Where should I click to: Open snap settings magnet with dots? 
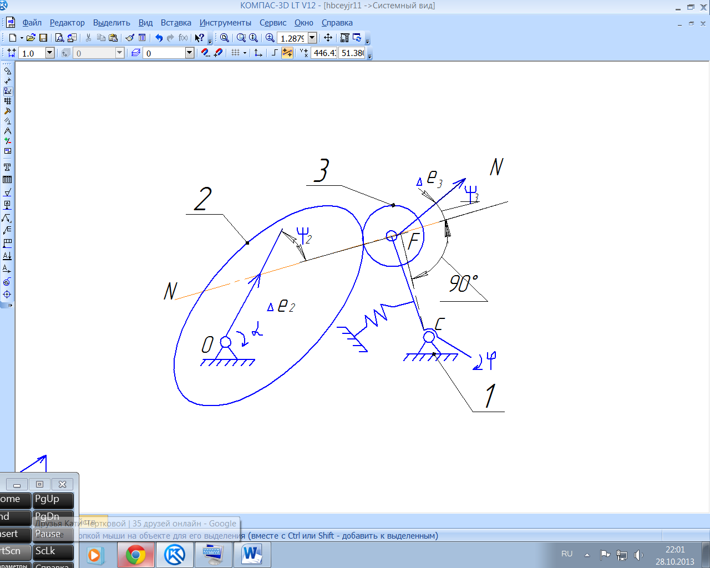pyautogui.click(x=205, y=53)
